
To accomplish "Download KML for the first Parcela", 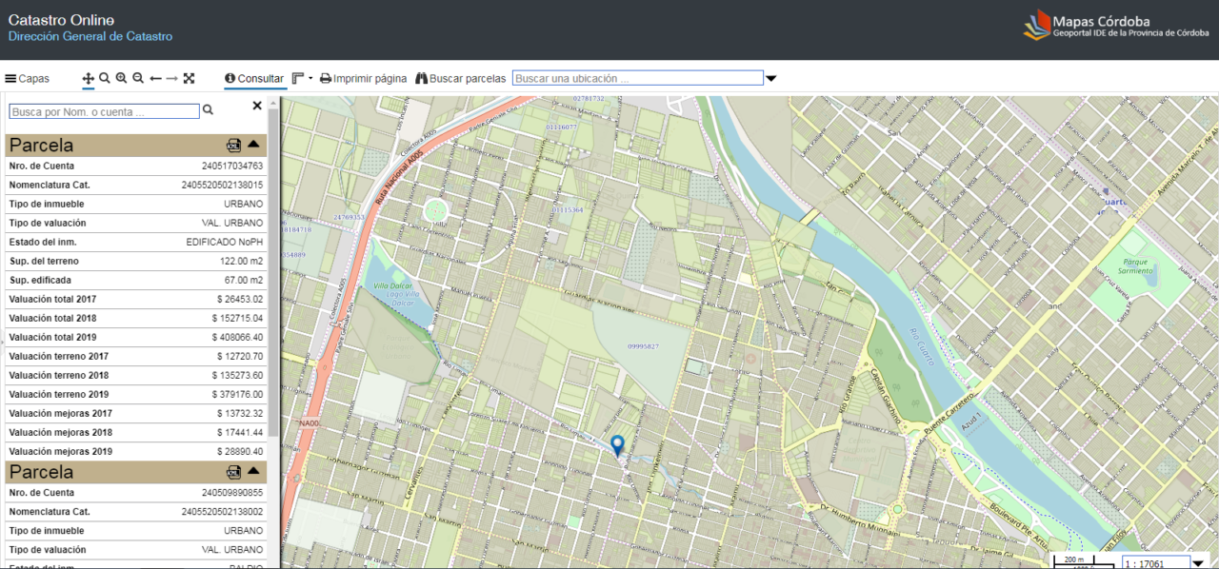I will tap(233, 146).
